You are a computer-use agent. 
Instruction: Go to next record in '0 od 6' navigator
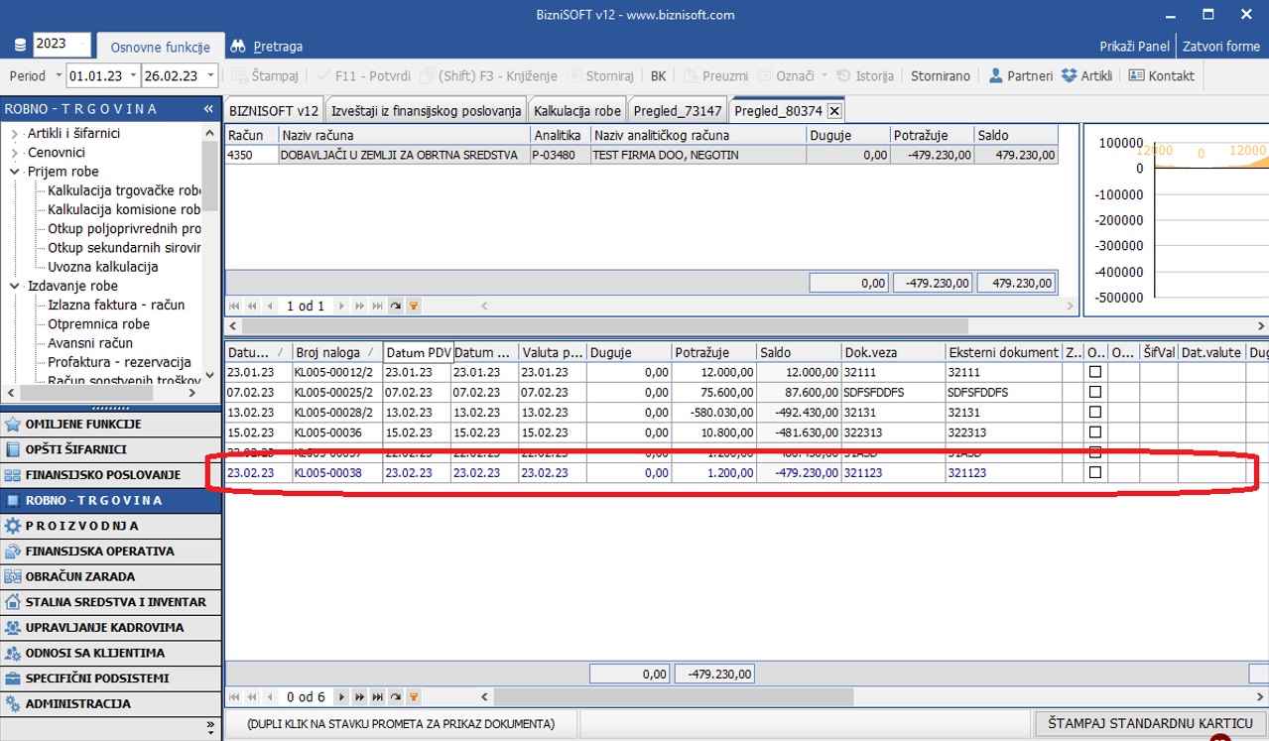pos(341,697)
